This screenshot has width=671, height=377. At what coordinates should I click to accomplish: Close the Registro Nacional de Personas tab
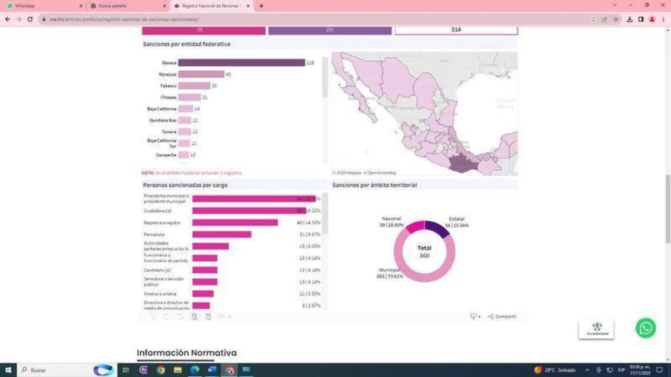pyautogui.click(x=248, y=6)
